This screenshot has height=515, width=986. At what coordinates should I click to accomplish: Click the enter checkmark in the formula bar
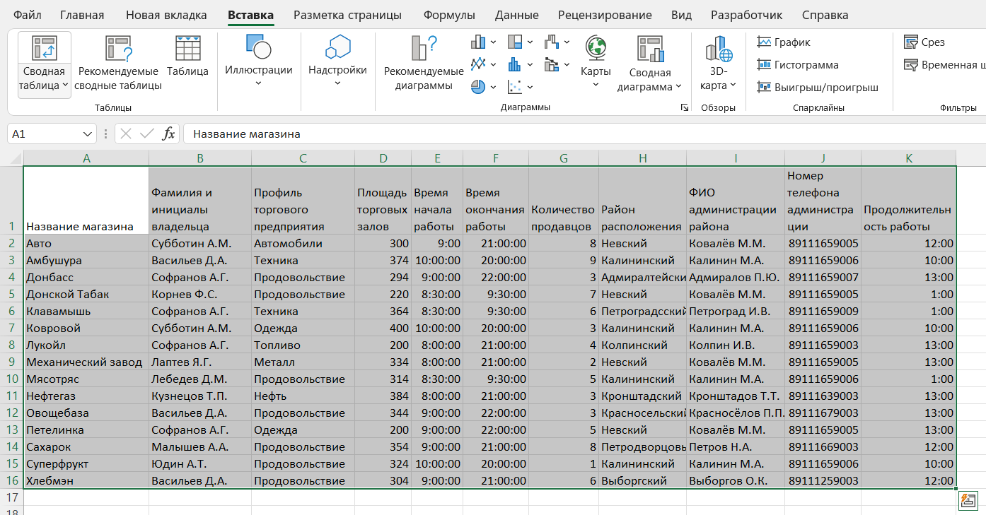[x=147, y=134]
